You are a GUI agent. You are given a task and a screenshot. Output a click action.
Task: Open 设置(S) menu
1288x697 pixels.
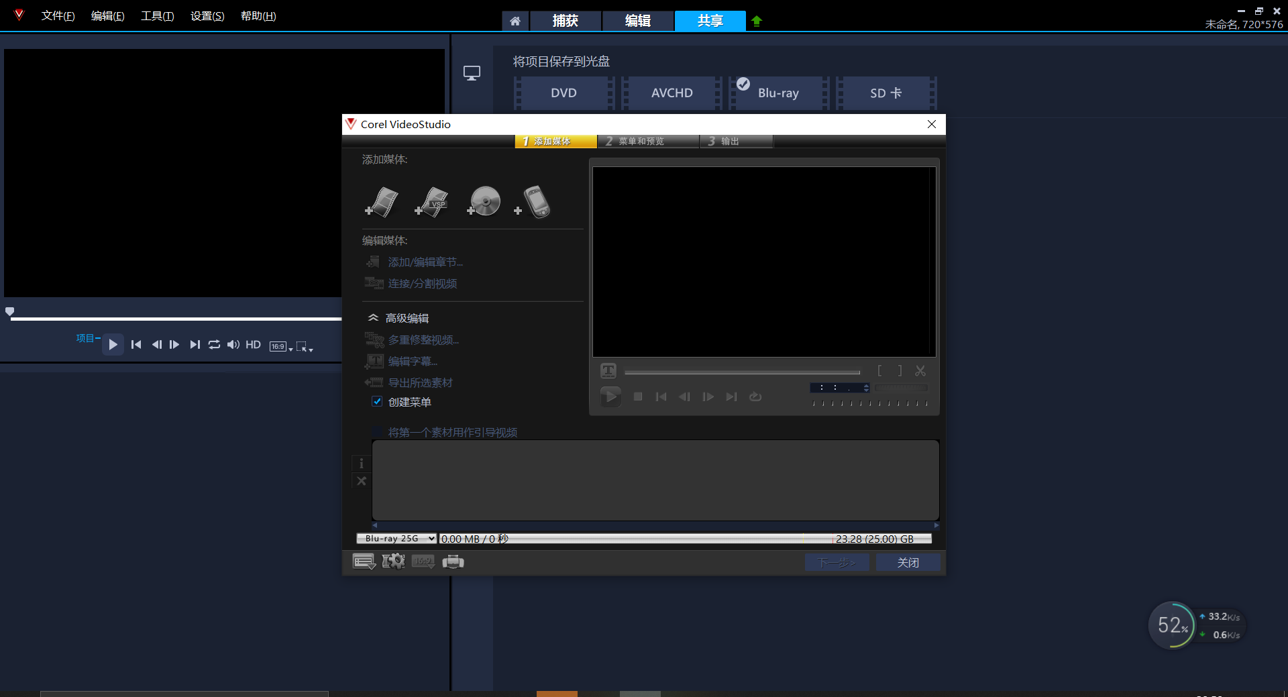207,16
